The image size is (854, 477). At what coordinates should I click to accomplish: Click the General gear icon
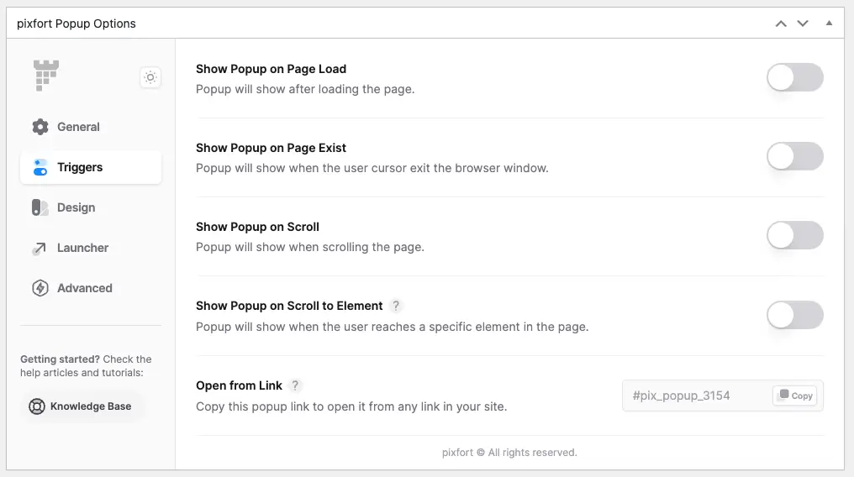coord(40,127)
